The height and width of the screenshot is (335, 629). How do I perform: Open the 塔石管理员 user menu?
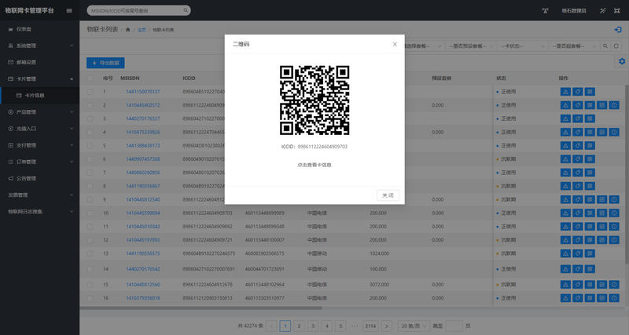click(x=574, y=11)
